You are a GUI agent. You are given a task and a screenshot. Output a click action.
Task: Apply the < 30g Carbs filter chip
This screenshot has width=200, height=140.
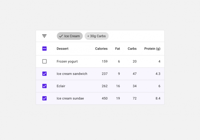[97, 36]
